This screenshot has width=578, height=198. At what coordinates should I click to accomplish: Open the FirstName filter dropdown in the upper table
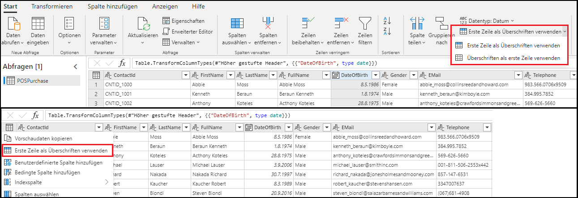point(230,75)
